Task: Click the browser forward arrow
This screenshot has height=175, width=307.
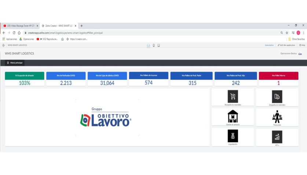Action: (x=9, y=33)
